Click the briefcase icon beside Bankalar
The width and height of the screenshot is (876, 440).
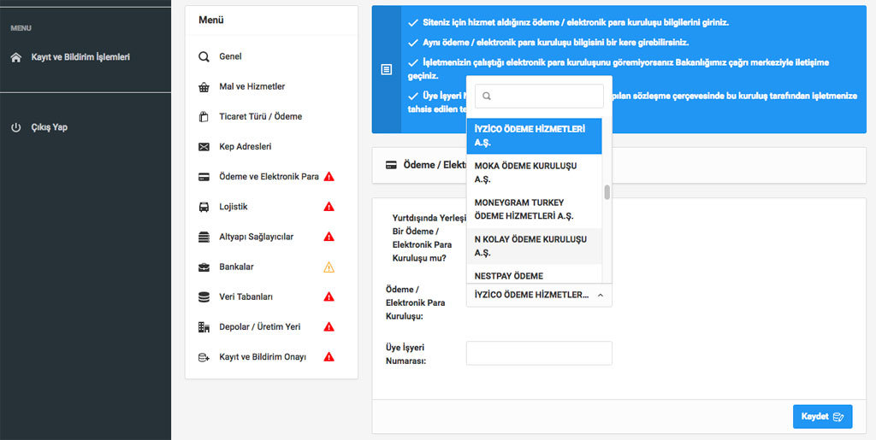click(x=204, y=267)
